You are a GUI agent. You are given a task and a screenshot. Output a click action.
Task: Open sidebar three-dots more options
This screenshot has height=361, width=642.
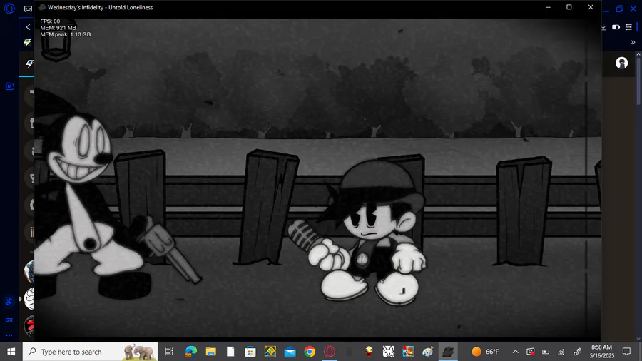pos(9,335)
